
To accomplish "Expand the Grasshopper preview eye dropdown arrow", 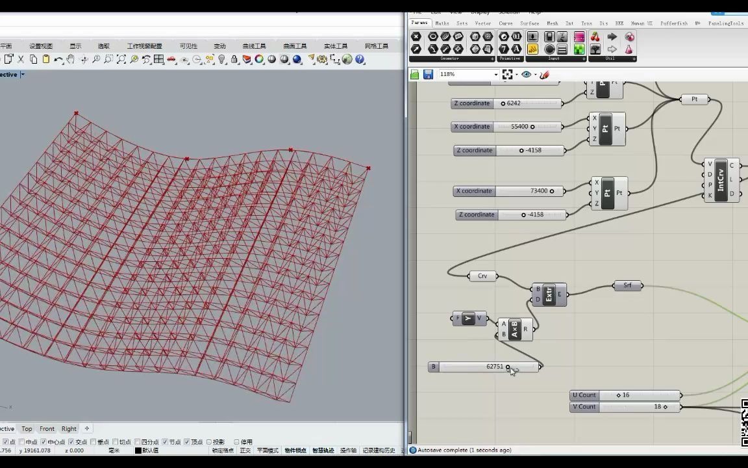I will click(535, 75).
